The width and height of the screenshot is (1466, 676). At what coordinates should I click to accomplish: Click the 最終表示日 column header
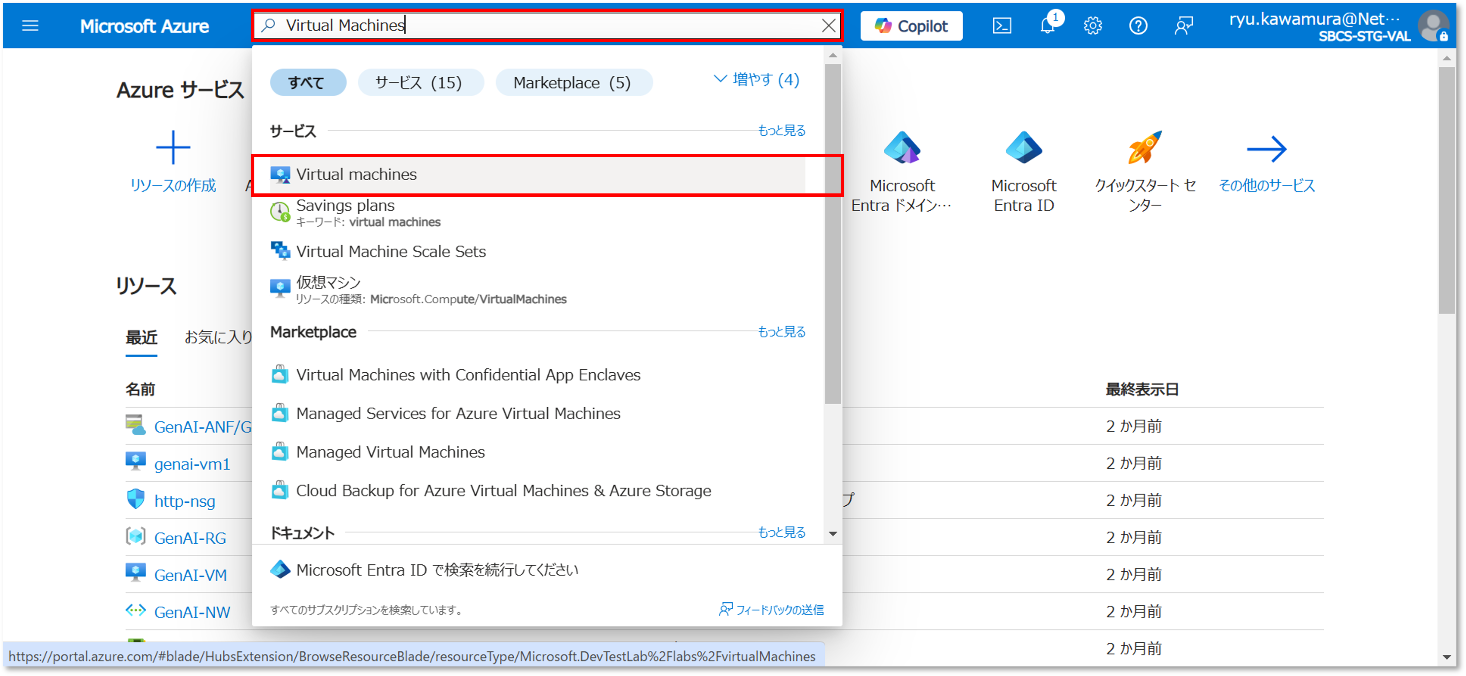click(1142, 389)
